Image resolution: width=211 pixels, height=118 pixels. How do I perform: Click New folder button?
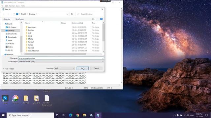pyautogui.click(x=20, y=19)
